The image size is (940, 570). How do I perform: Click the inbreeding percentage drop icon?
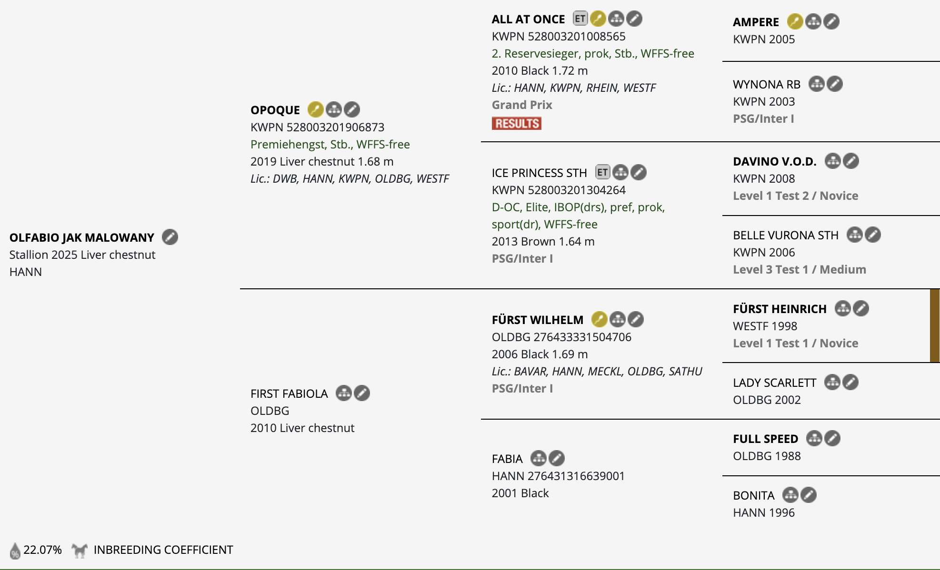tap(15, 550)
